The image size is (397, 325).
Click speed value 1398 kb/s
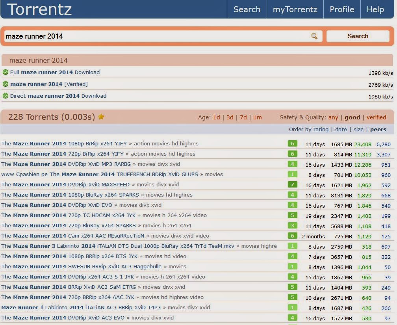(x=380, y=73)
